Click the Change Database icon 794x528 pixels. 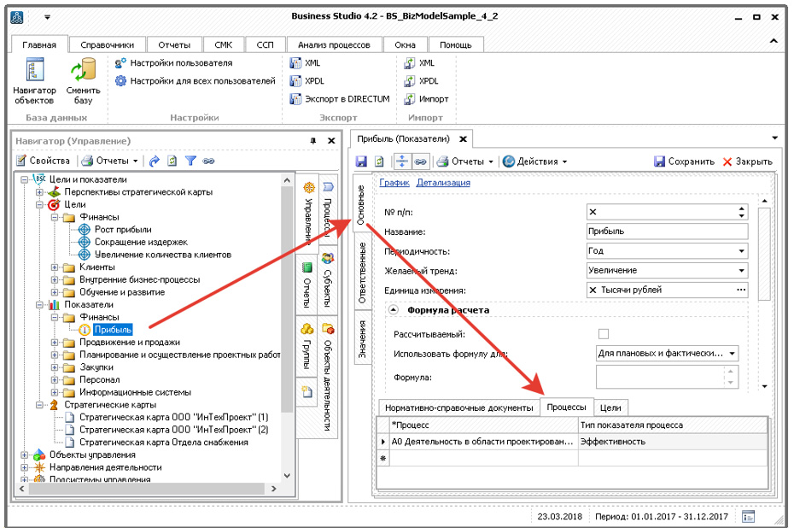83,72
